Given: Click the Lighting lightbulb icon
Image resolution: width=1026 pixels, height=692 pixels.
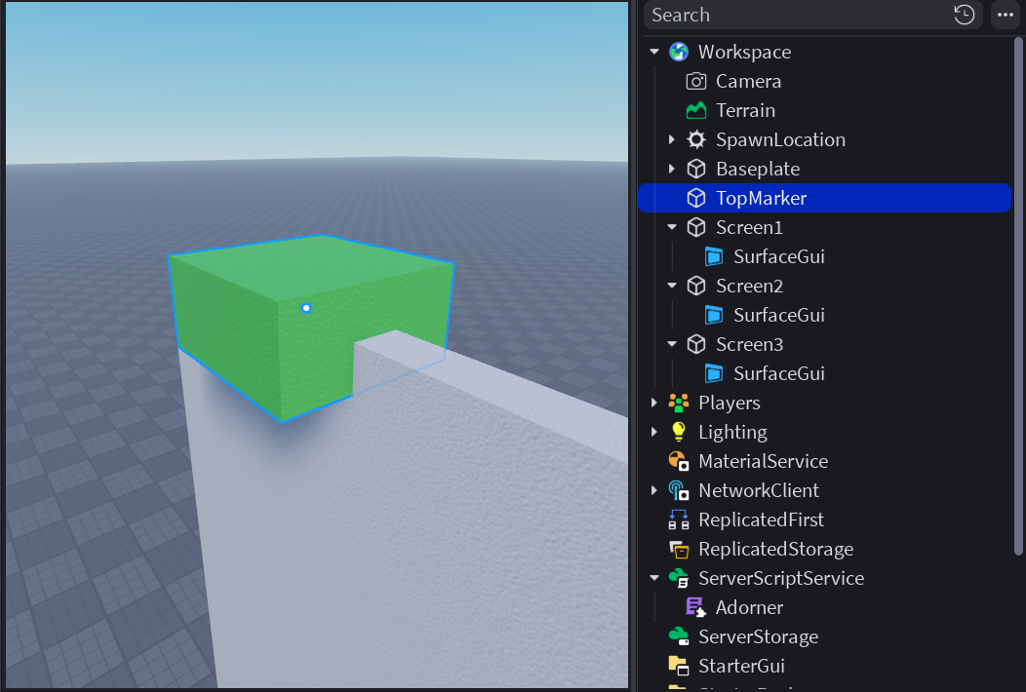Looking at the screenshot, I should (x=679, y=432).
